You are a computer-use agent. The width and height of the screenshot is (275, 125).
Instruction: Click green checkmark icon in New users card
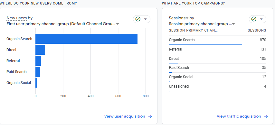(x=138, y=19)
